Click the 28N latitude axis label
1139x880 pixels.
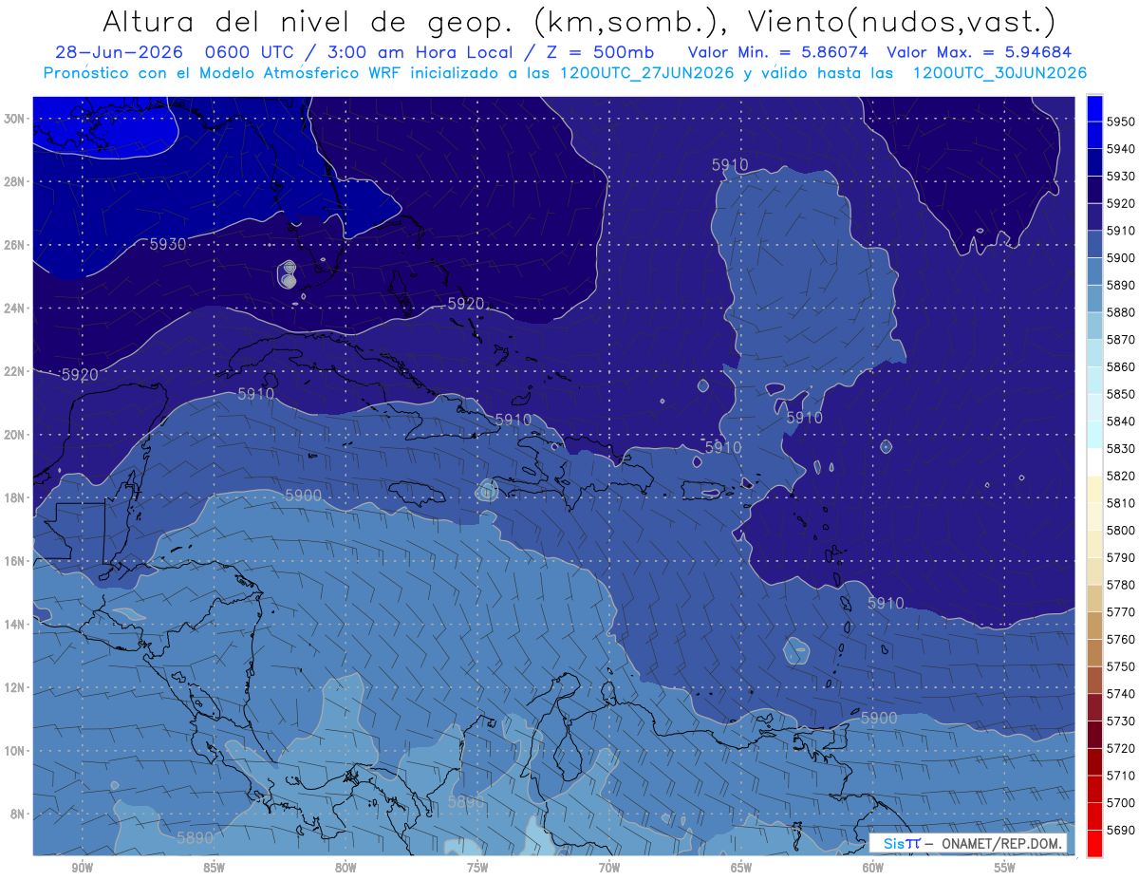(x=15, y=181)
